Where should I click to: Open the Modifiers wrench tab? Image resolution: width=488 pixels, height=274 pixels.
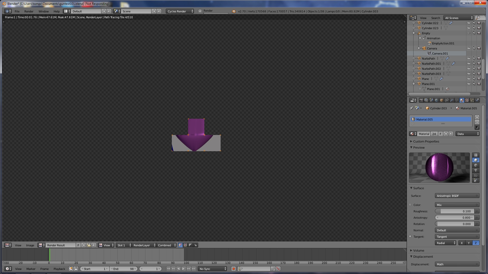pyautogui.click(x=452, y=100)
